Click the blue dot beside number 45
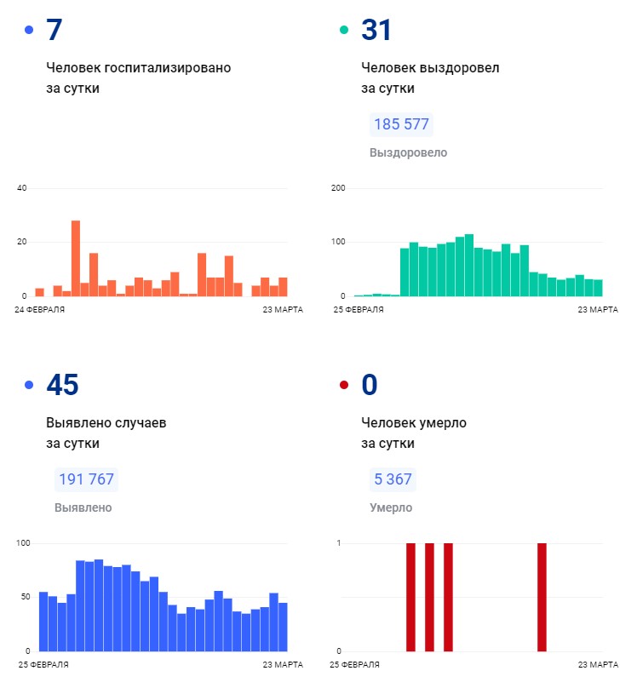The height and width of the screenshot is (688, 637). click(x=30, y=386)
